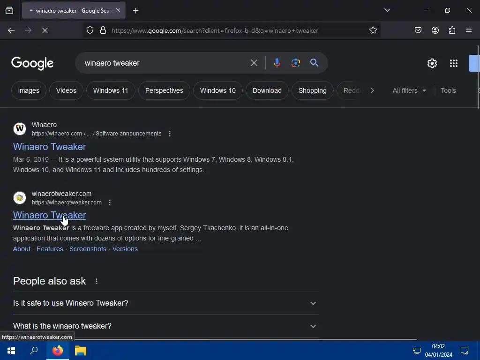Open People also ask options menu
The width and height of the screenshot is (480, 360).
(x=97, y=281)
